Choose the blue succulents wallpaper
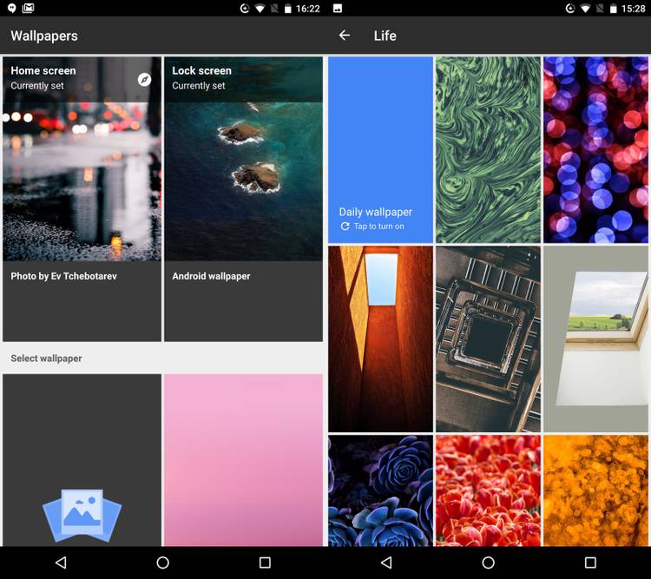The width and height of the screenshot is (651, 579). tap(380, 491)
